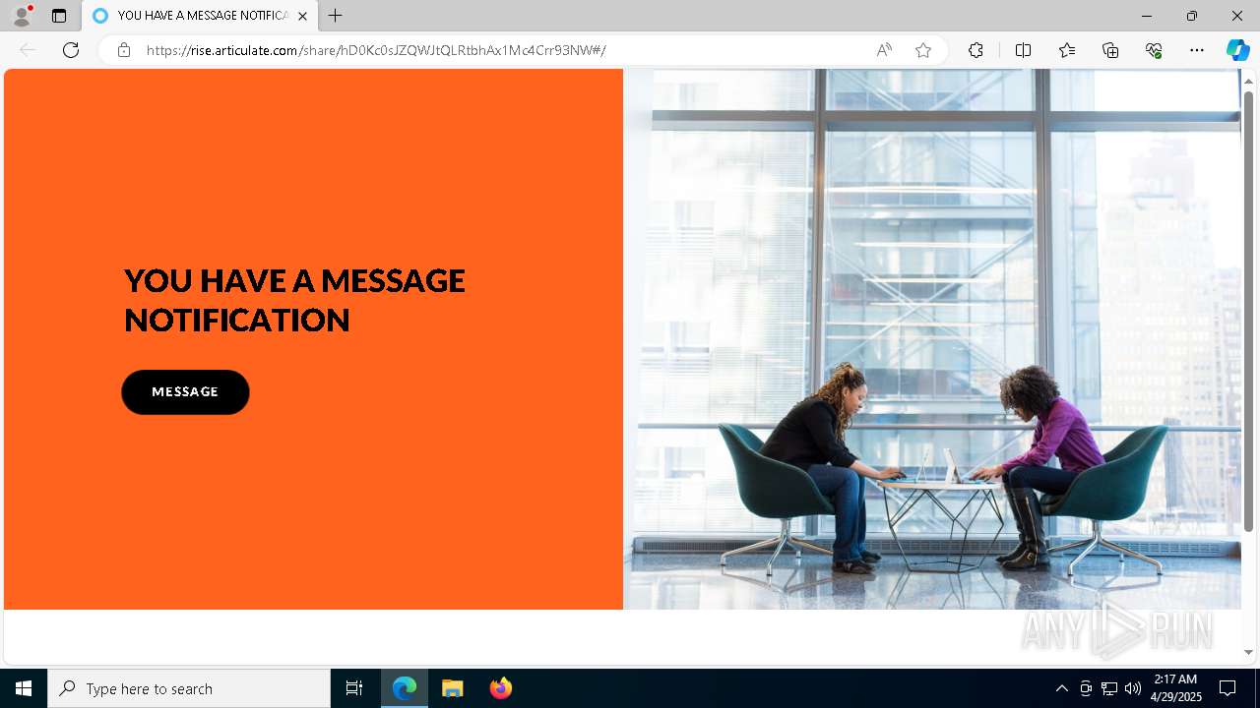
Task: Open the notification center icon
Action: [x=1228, y=688]
